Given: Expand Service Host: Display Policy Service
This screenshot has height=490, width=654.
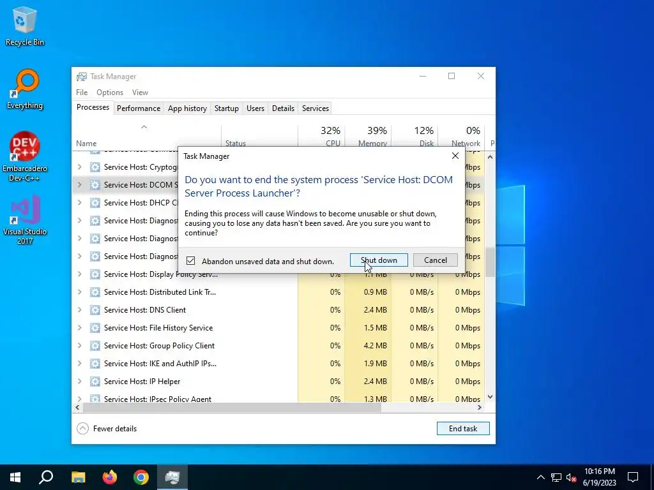Looking at the screenshot, I should click(x=80, y=274).
